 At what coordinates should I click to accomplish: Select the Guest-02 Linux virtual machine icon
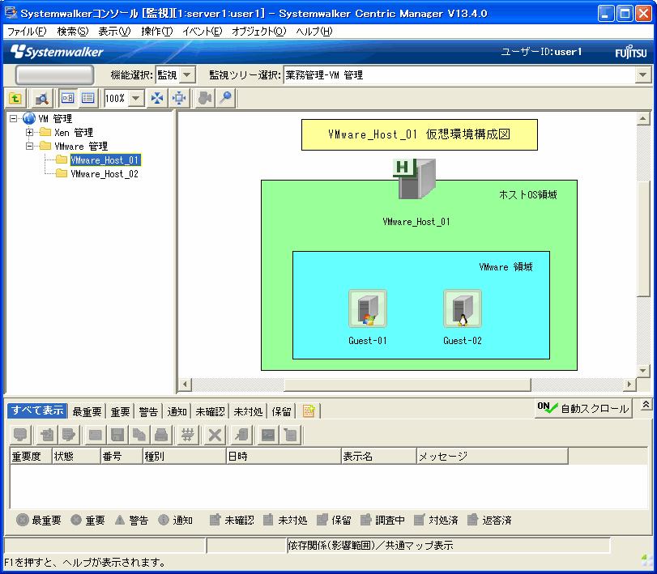(462, 309)
